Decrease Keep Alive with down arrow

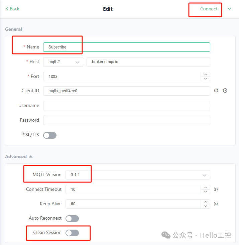206,206
